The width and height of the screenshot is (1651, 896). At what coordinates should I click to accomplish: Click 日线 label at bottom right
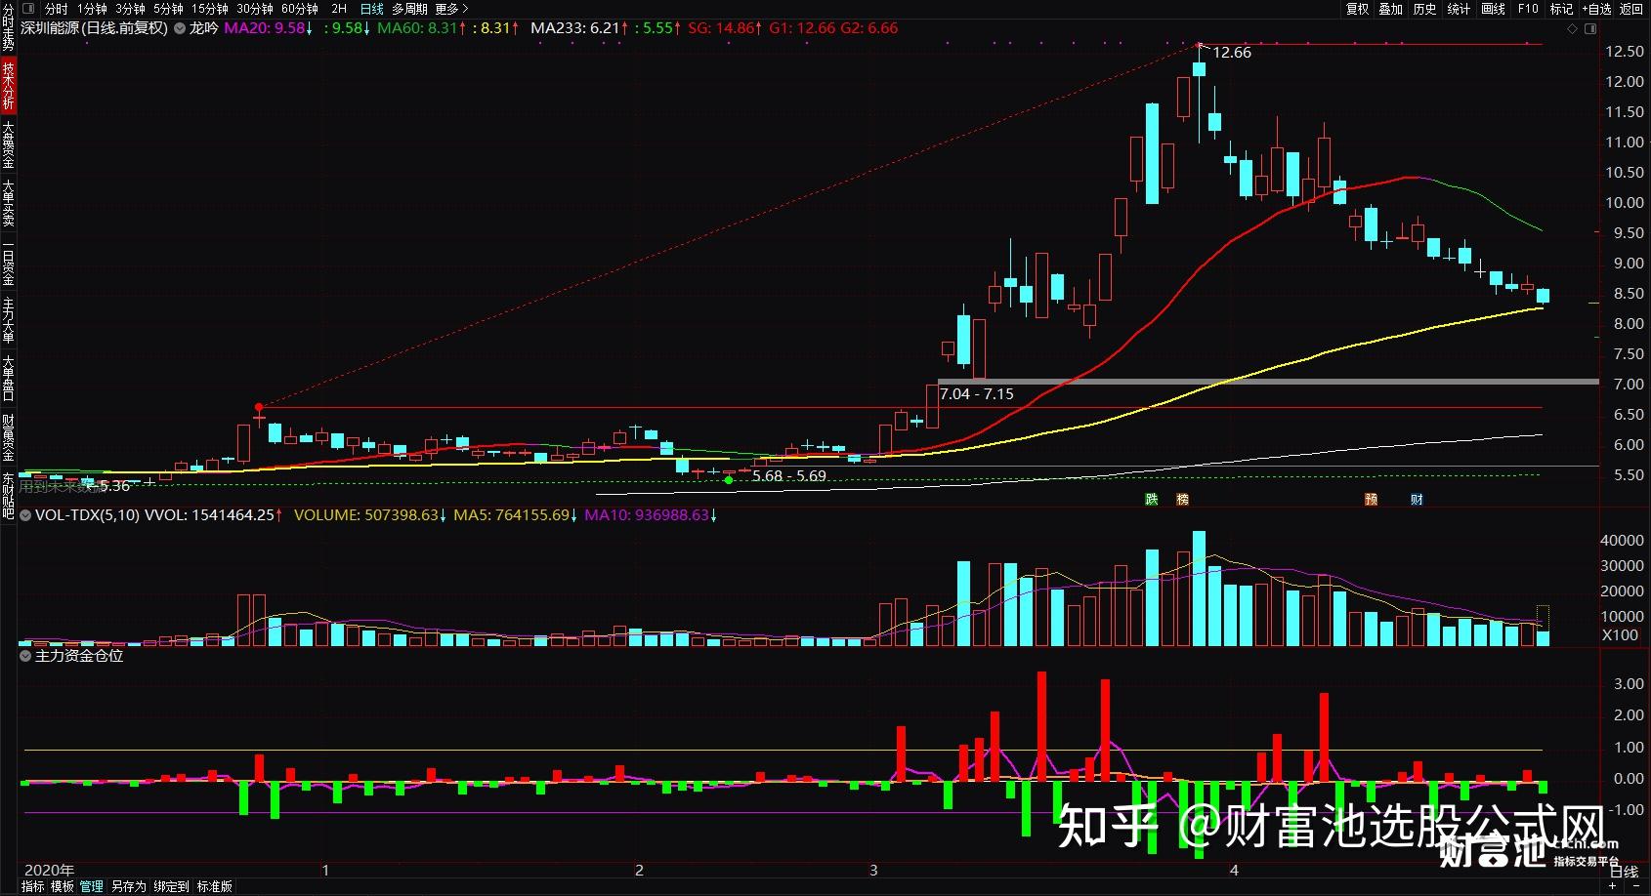coord(1624,872)
